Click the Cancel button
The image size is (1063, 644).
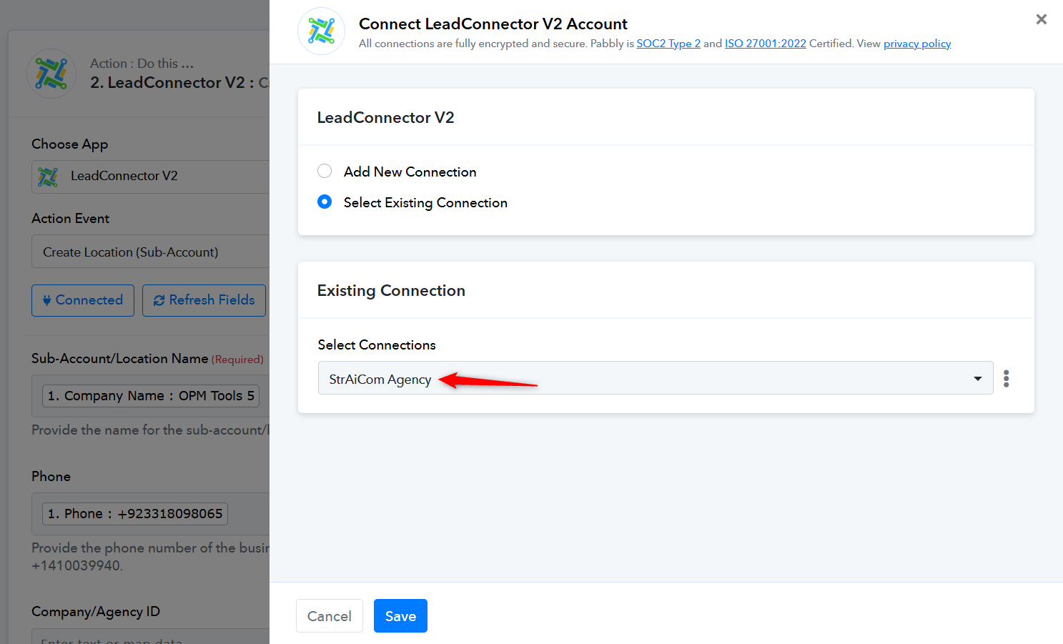(x=330, y=616)
